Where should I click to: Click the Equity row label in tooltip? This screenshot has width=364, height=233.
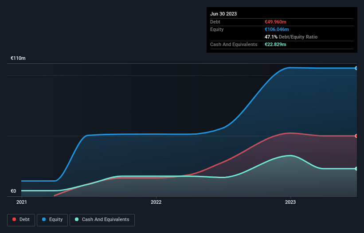pos(217,29)
